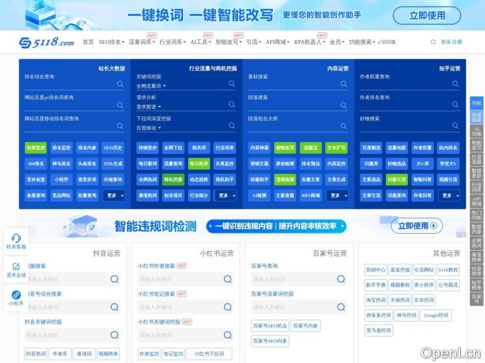Click search icon in 百家号查询 input

click(x=341, y=279)
